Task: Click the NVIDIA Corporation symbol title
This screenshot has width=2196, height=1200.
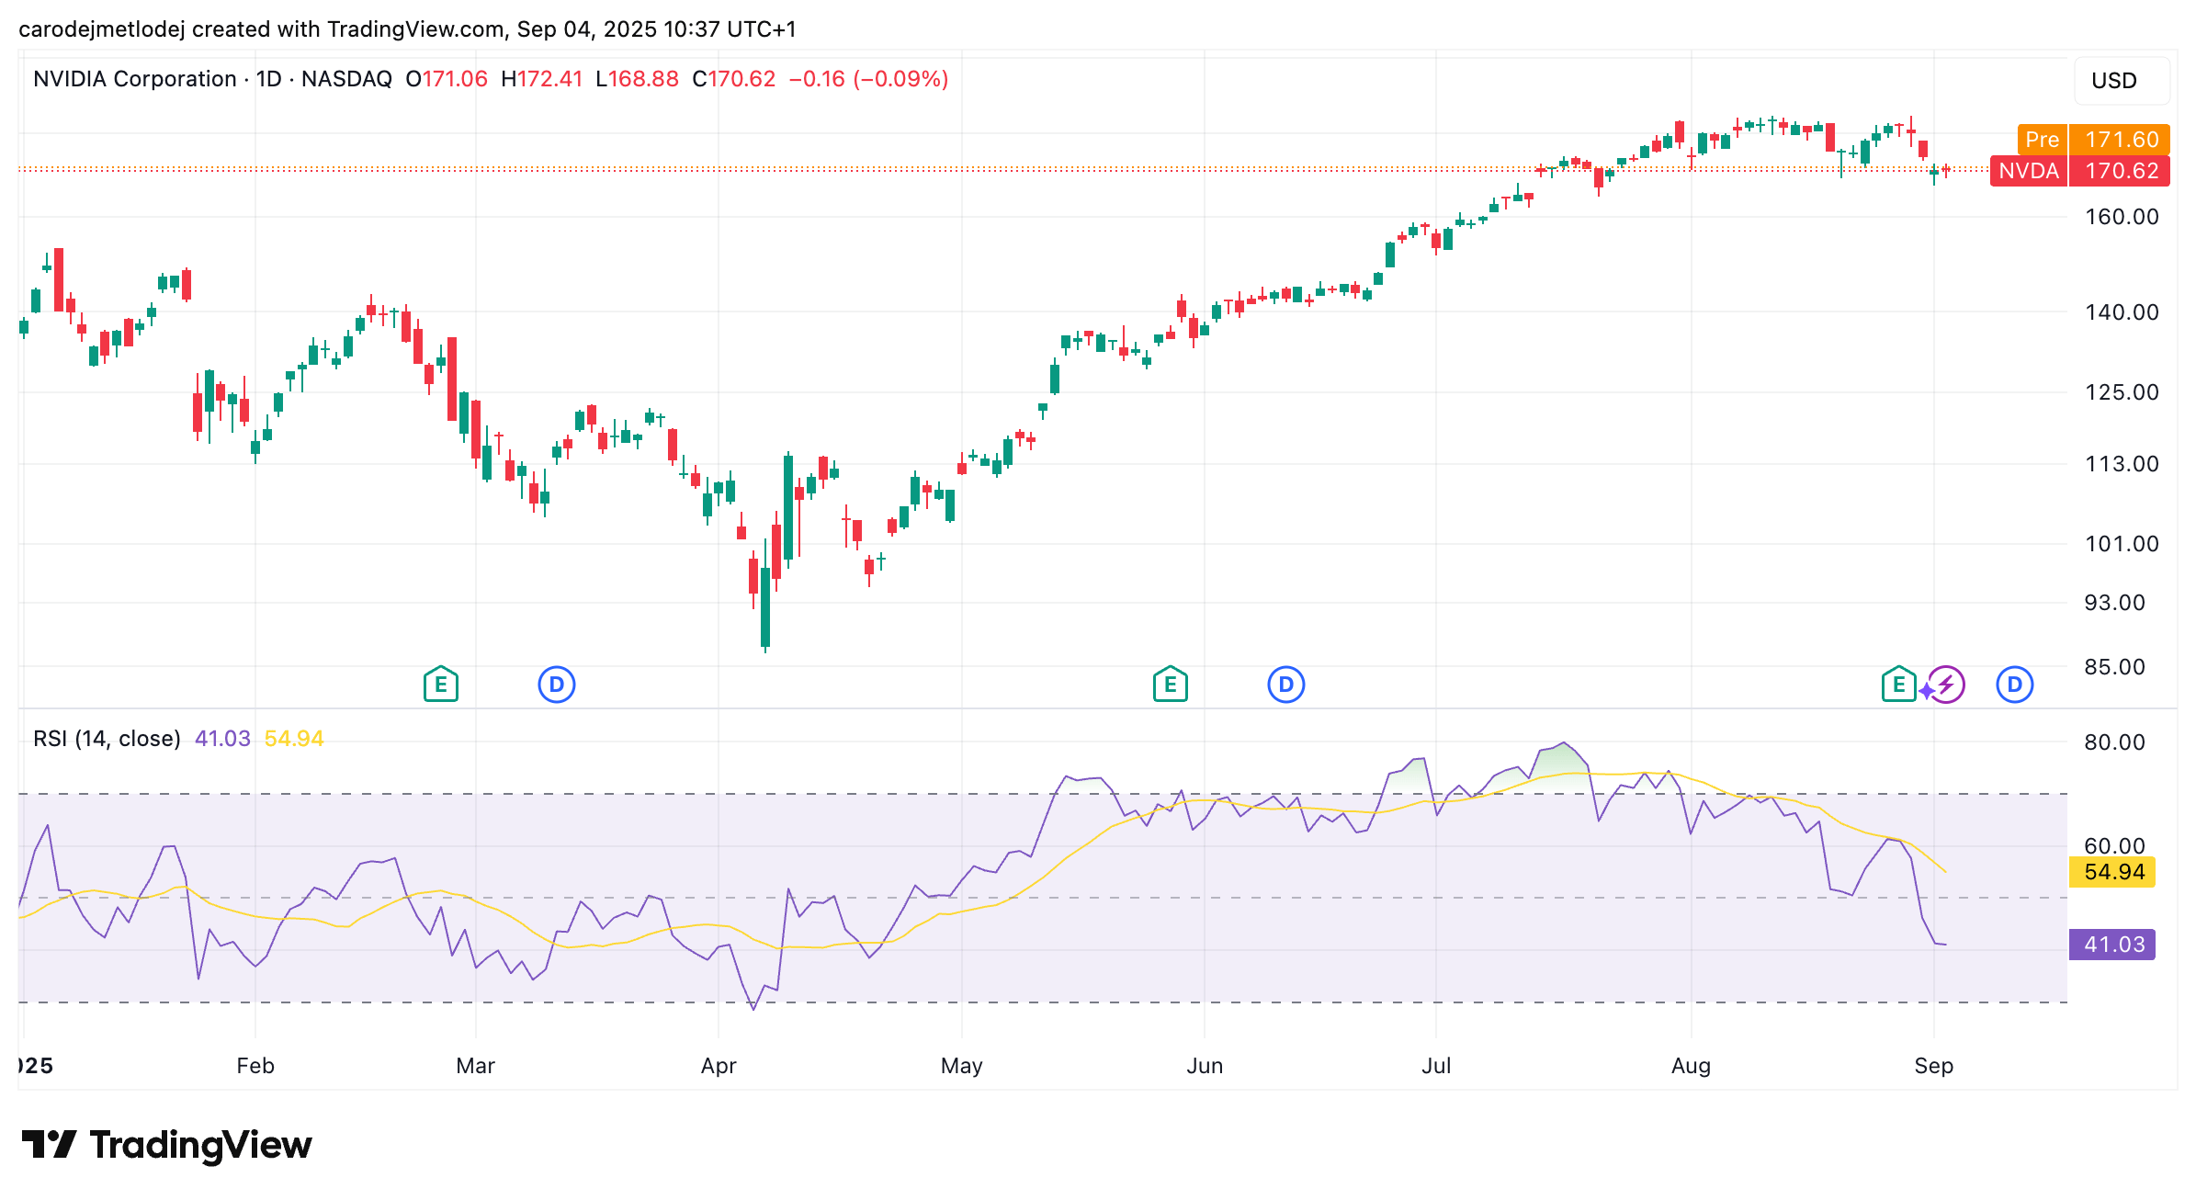Action: (x=135, y=79)
